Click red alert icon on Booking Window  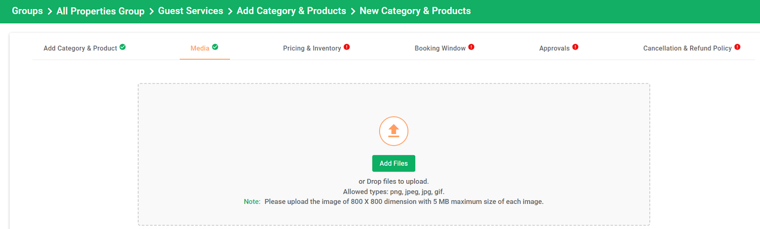click(471, 47)
